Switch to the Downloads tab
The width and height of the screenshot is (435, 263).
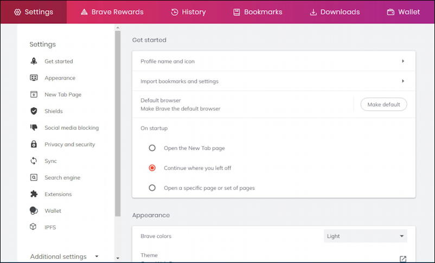[x=335, y=12]
